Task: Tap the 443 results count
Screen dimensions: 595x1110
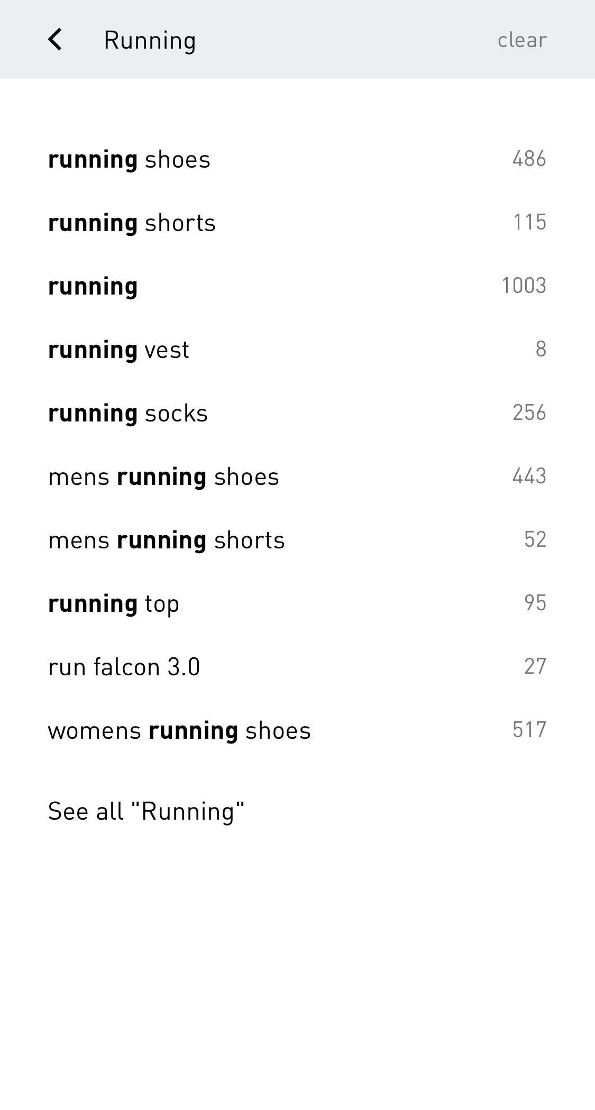Action: click(x=529, y=476)
